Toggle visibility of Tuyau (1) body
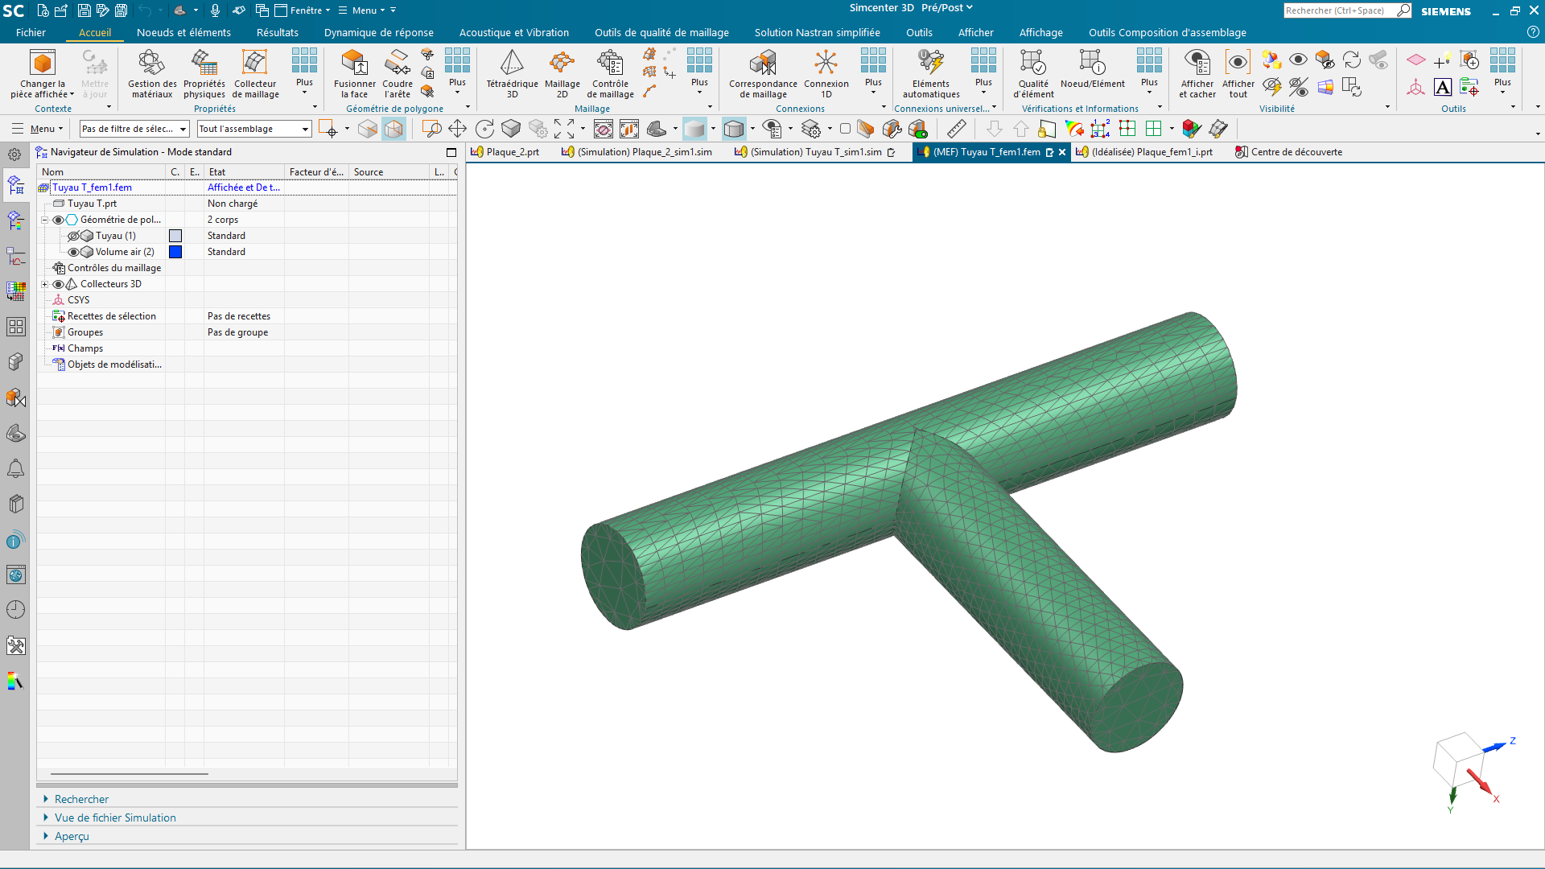 pos(73,236)
